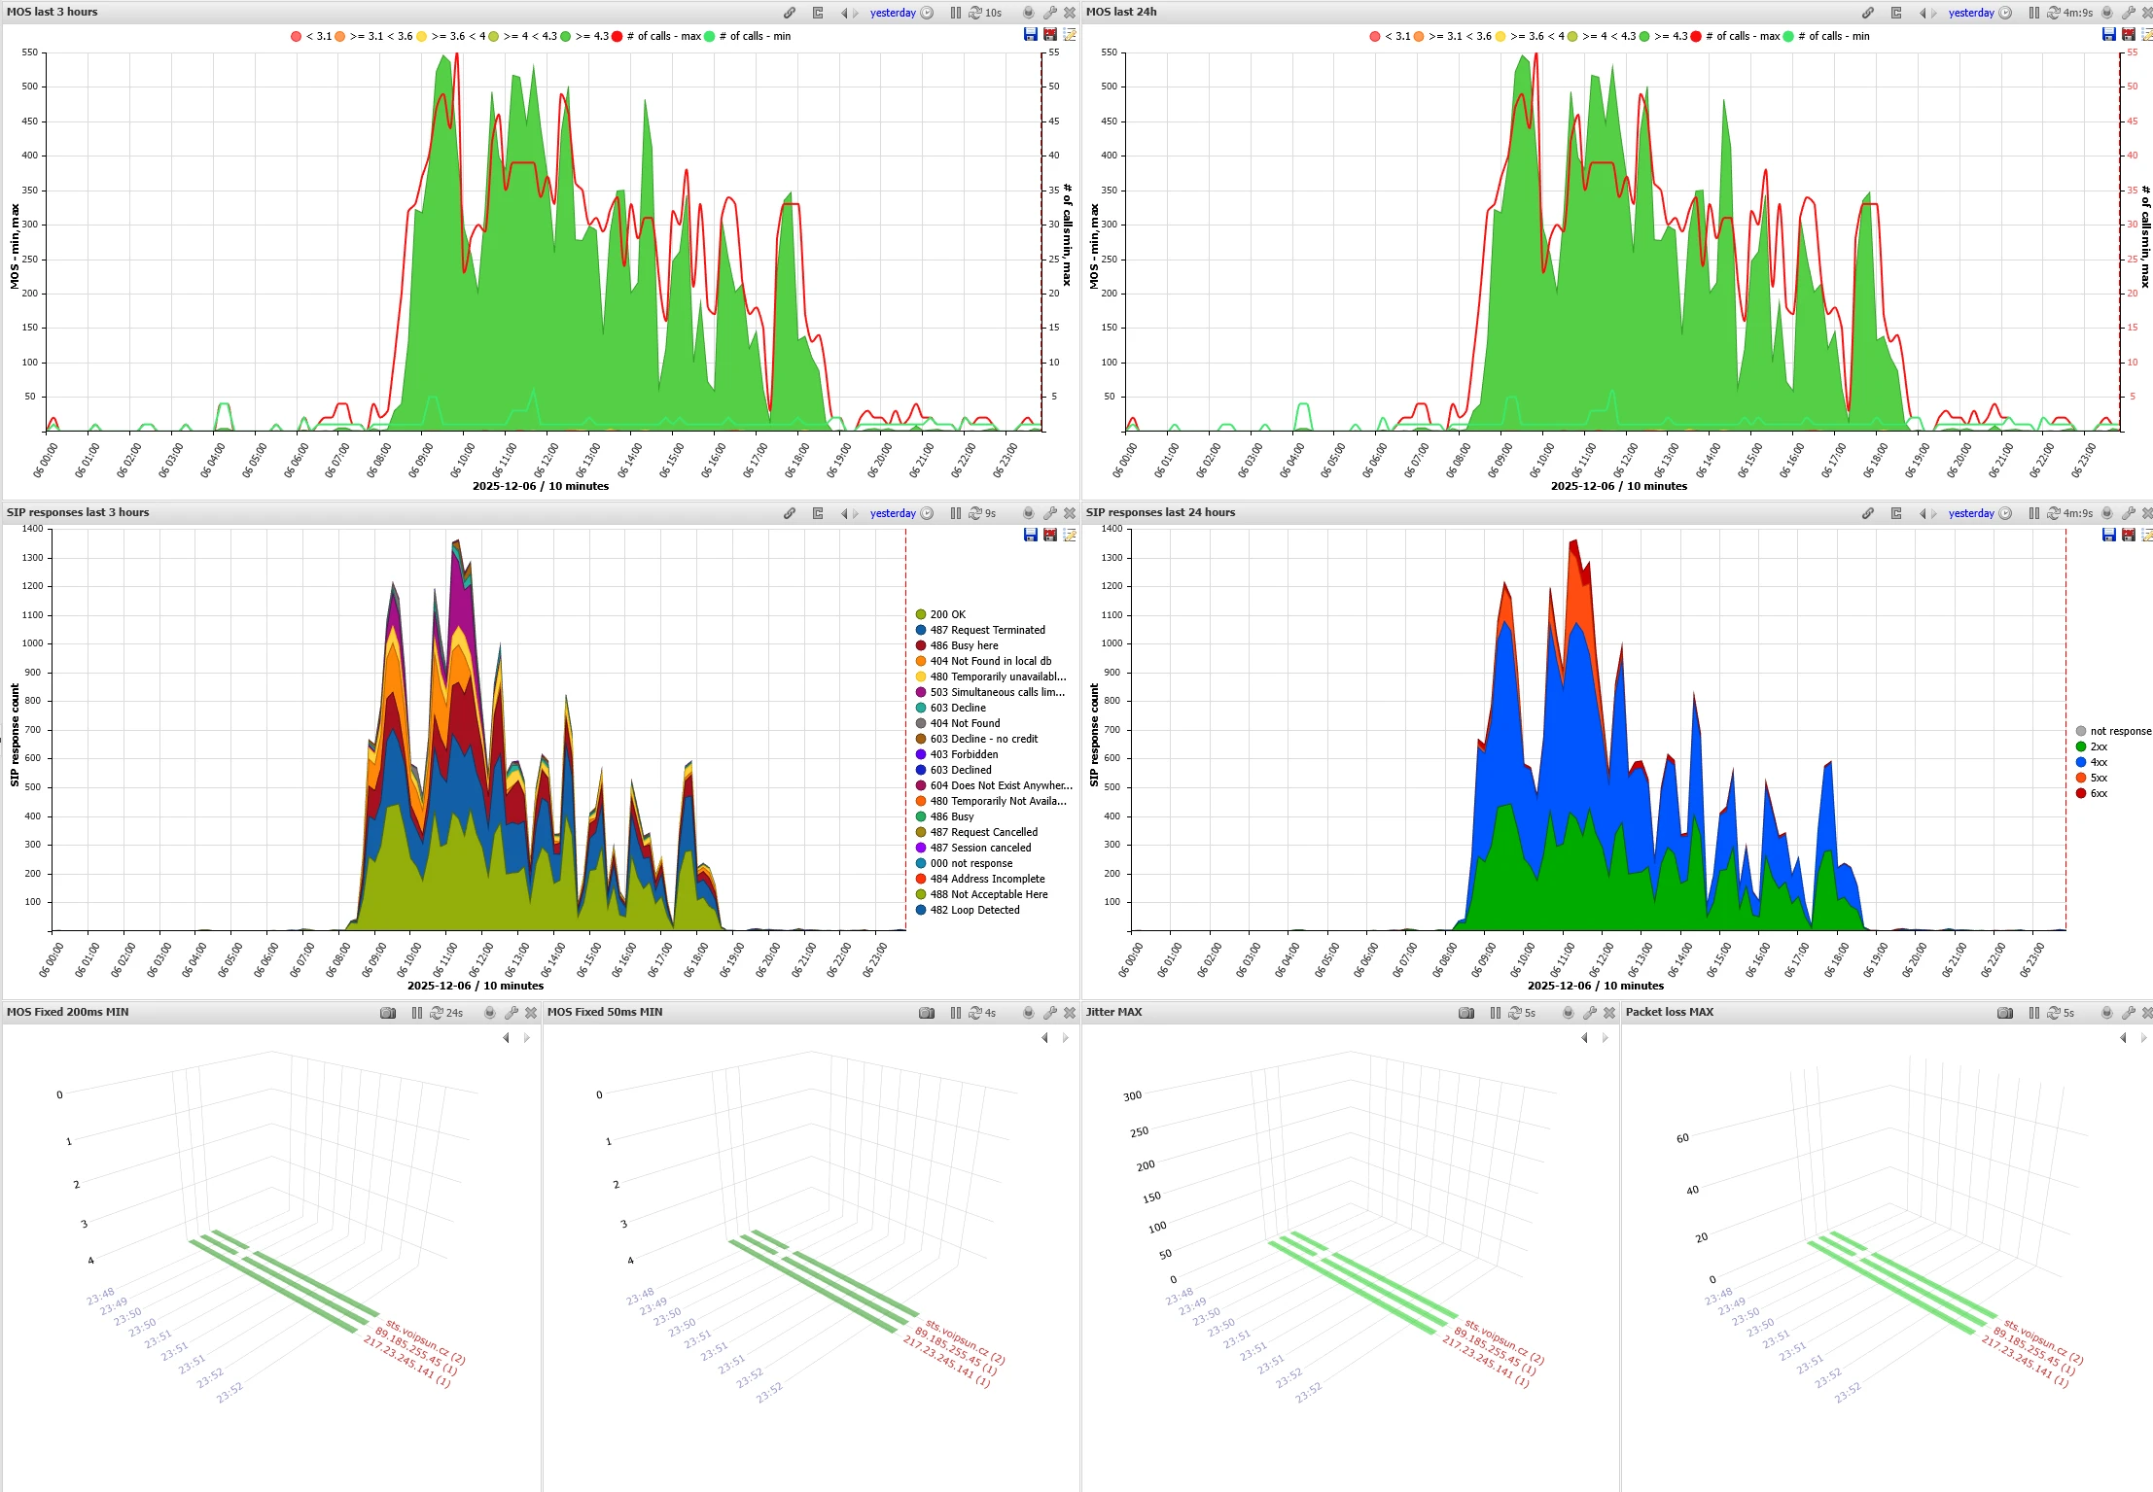2153x1492 pixels.
Task: Click the right navigation arrow on MOS Fixed 50ms MIN
Action: 1064,1037
